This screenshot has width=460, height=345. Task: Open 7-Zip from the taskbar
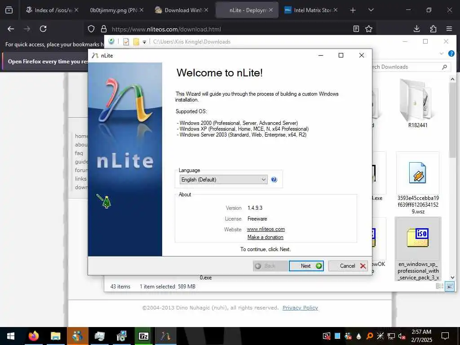click(143, 336)
